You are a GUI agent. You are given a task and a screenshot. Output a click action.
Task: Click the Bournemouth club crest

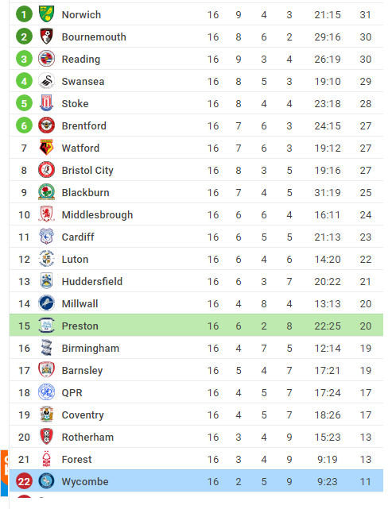click(x=46, y=37)
